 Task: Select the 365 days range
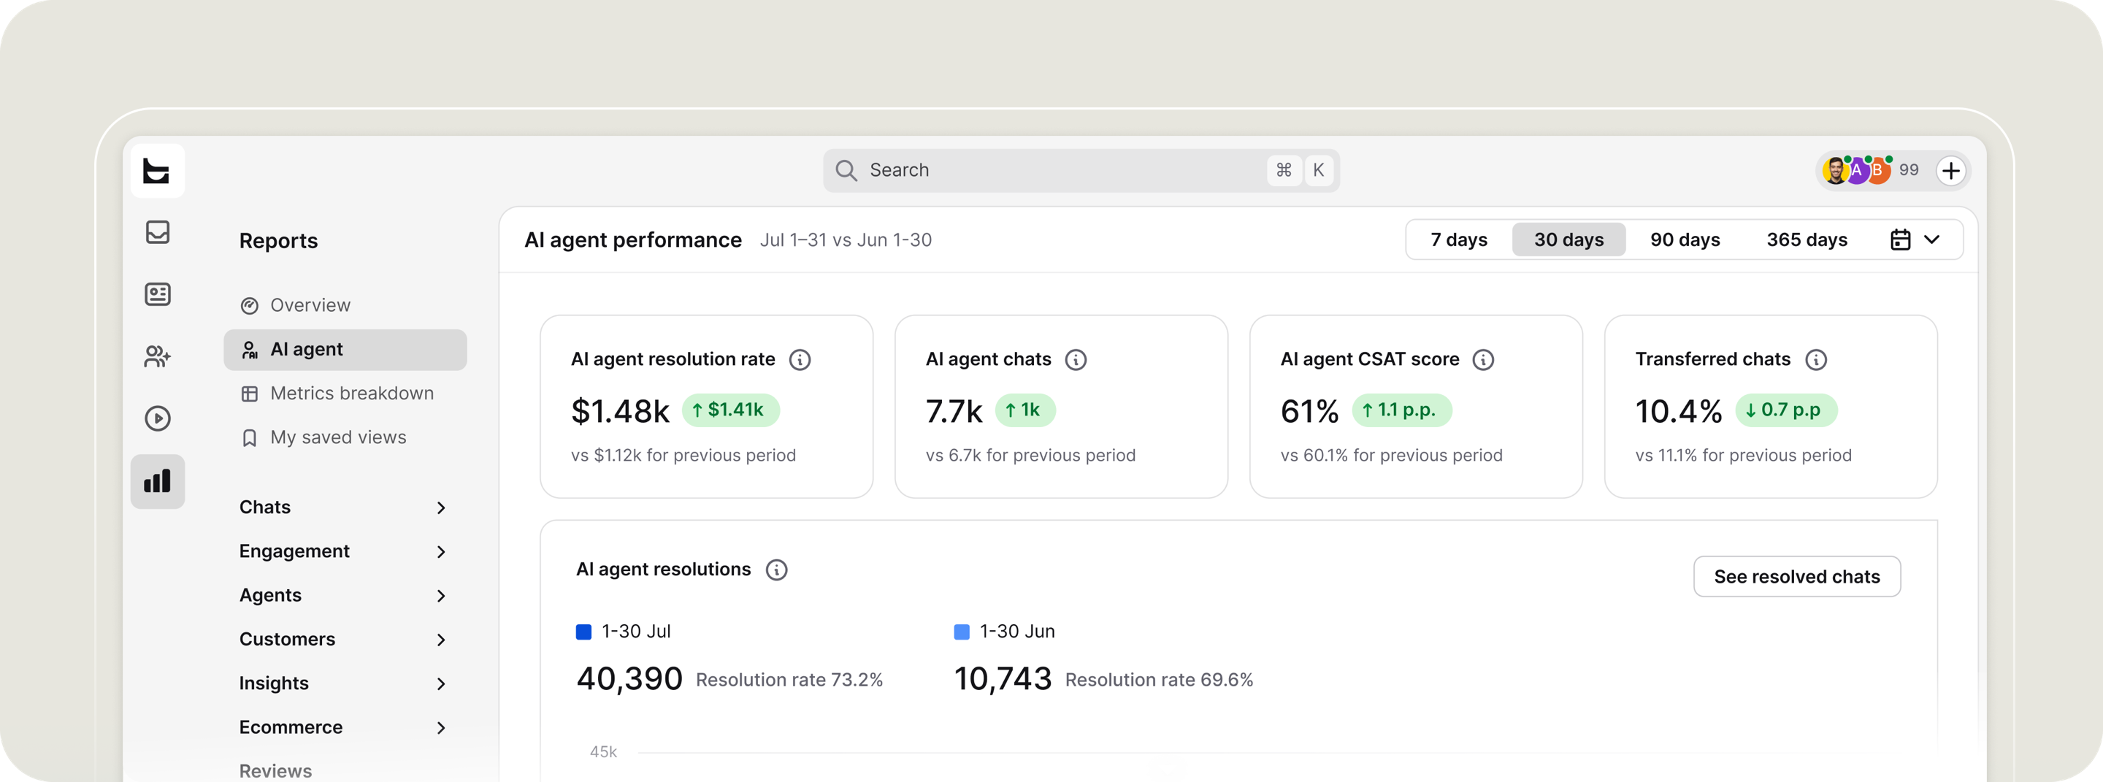coord(1807,240)
